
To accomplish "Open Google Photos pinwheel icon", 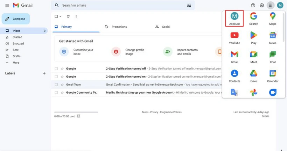I will (253, 92).
